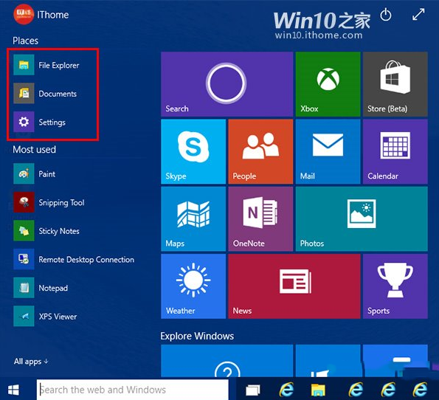This screenshot has width=439, height=400.
Task: Click the power button in Start menu
Action: (x=386, y=15)
